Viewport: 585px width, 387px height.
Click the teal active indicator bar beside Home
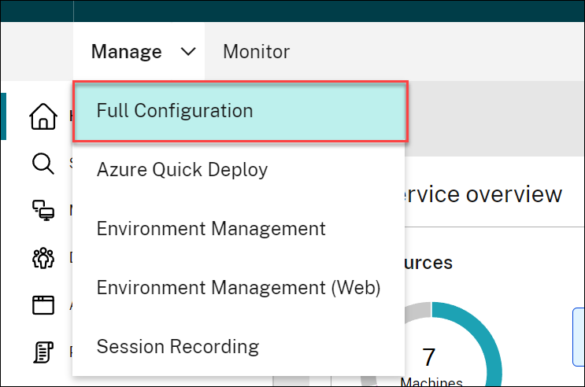3,116
